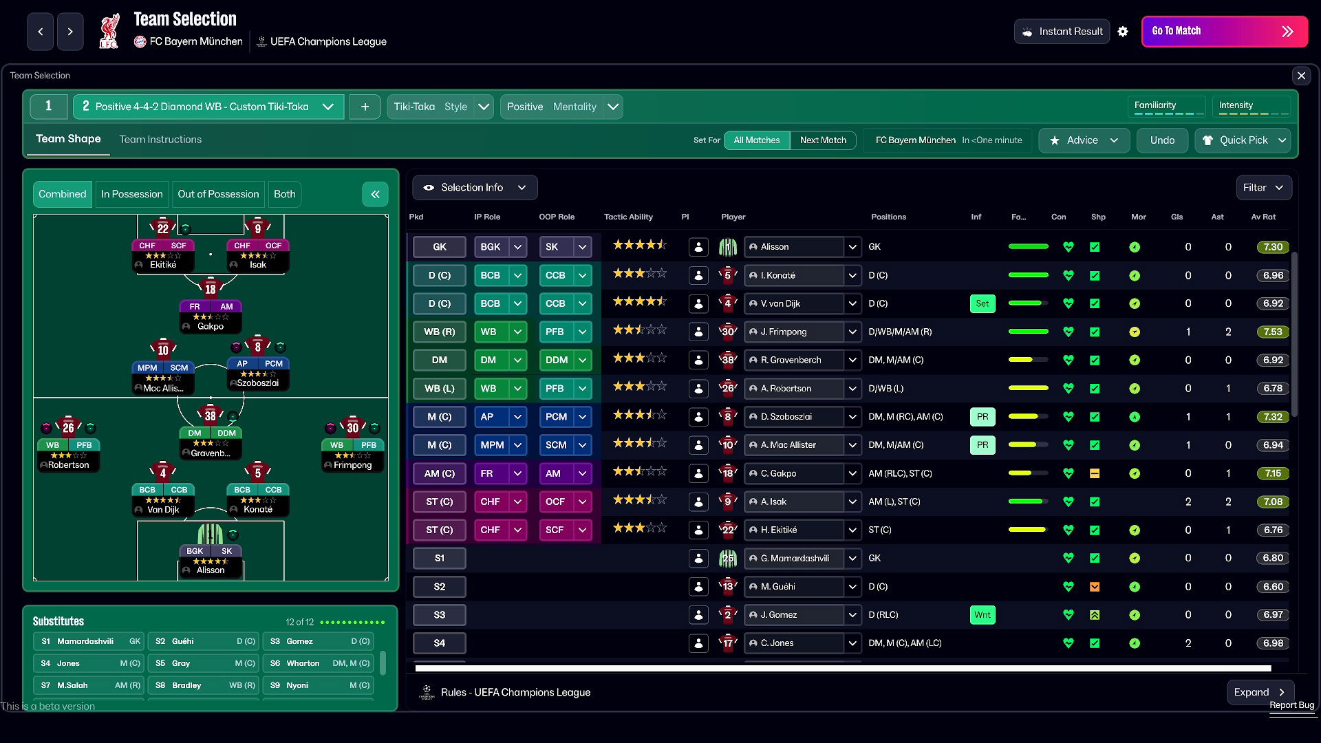
Task: Expand V. van Dijk's player selection dropdown
Action: 852,303
